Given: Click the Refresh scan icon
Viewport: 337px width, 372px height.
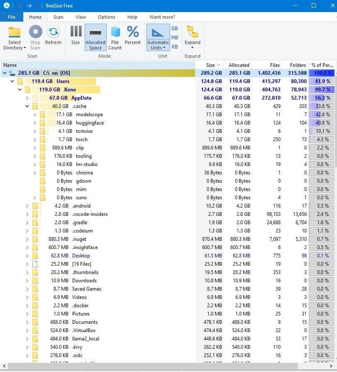Looking at the screenshot, I should [x=53, y=32].
